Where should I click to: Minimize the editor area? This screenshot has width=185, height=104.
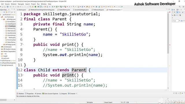167,9
